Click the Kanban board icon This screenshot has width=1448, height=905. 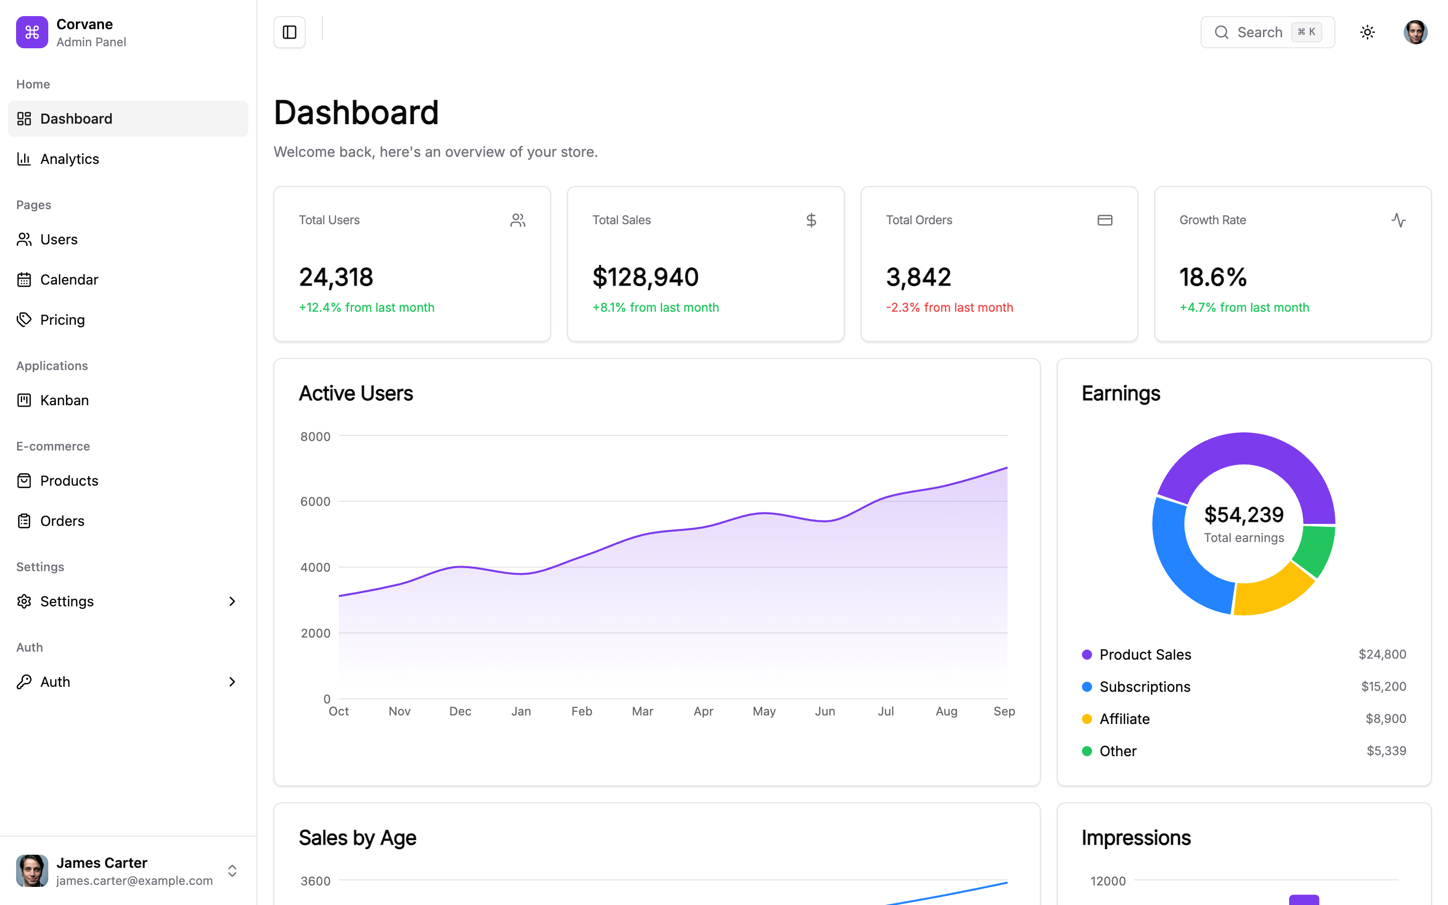point(24,400)
